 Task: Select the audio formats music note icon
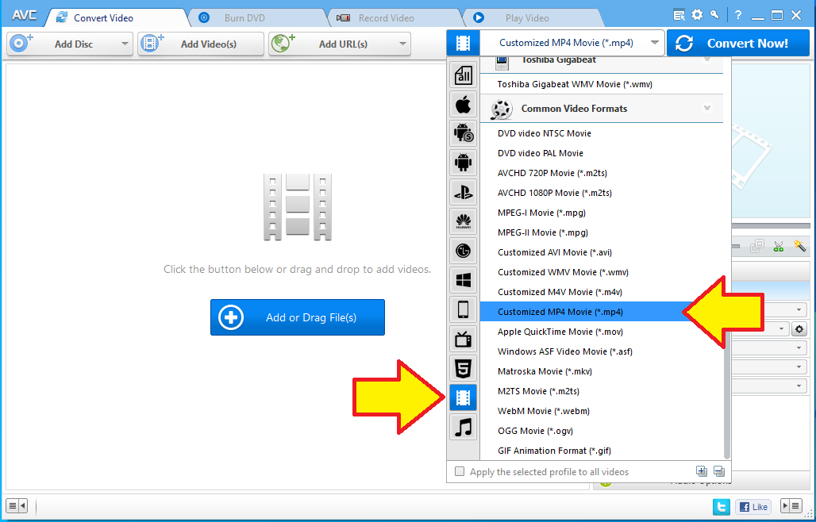click(x=463, y=428)
